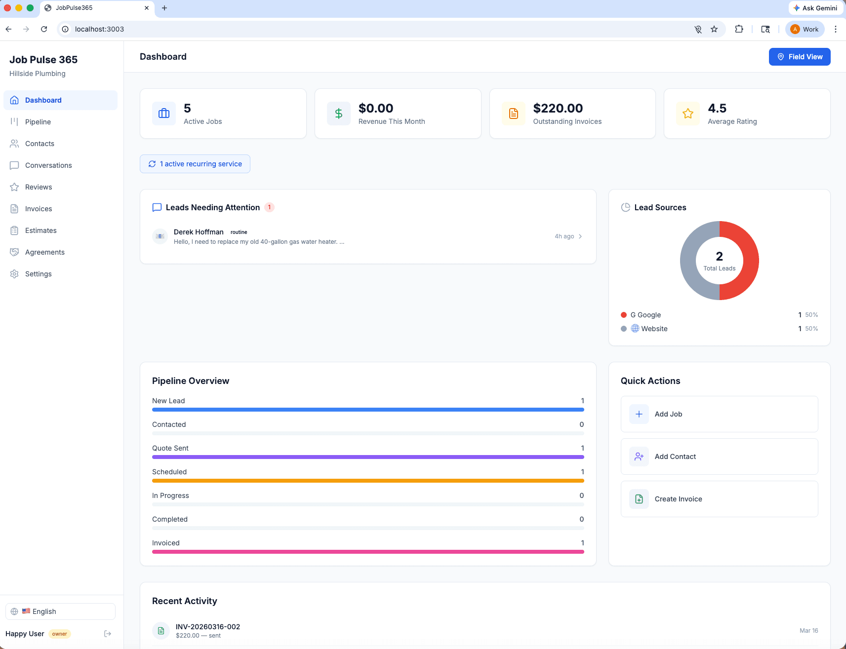
Task: Select Estimates in the left navigation
Action: coord(40,230)
